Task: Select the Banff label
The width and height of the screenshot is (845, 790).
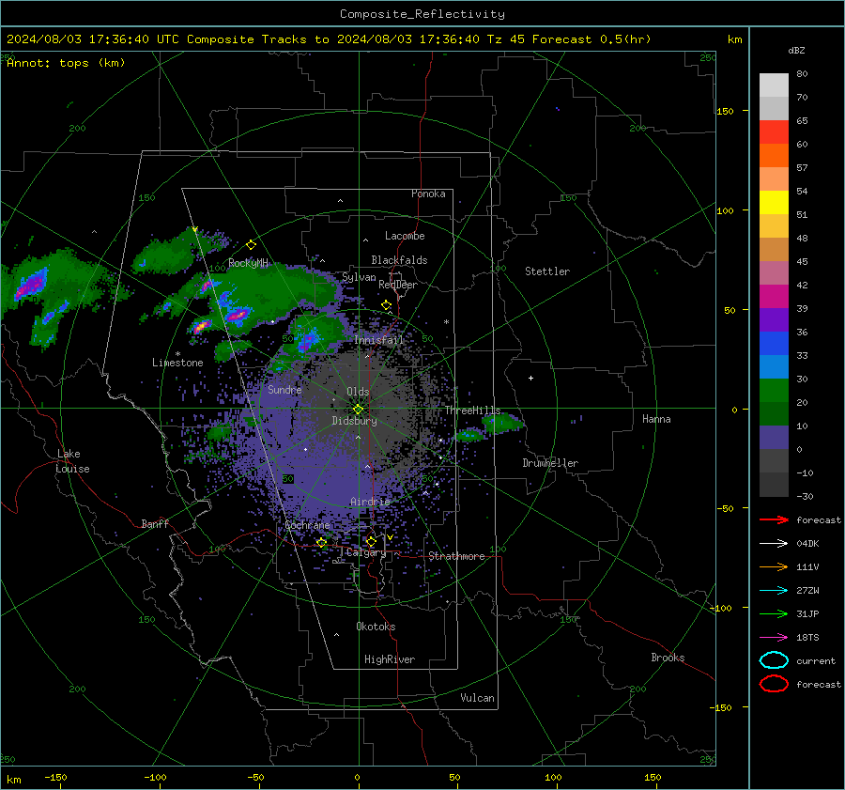Action: 155,523
